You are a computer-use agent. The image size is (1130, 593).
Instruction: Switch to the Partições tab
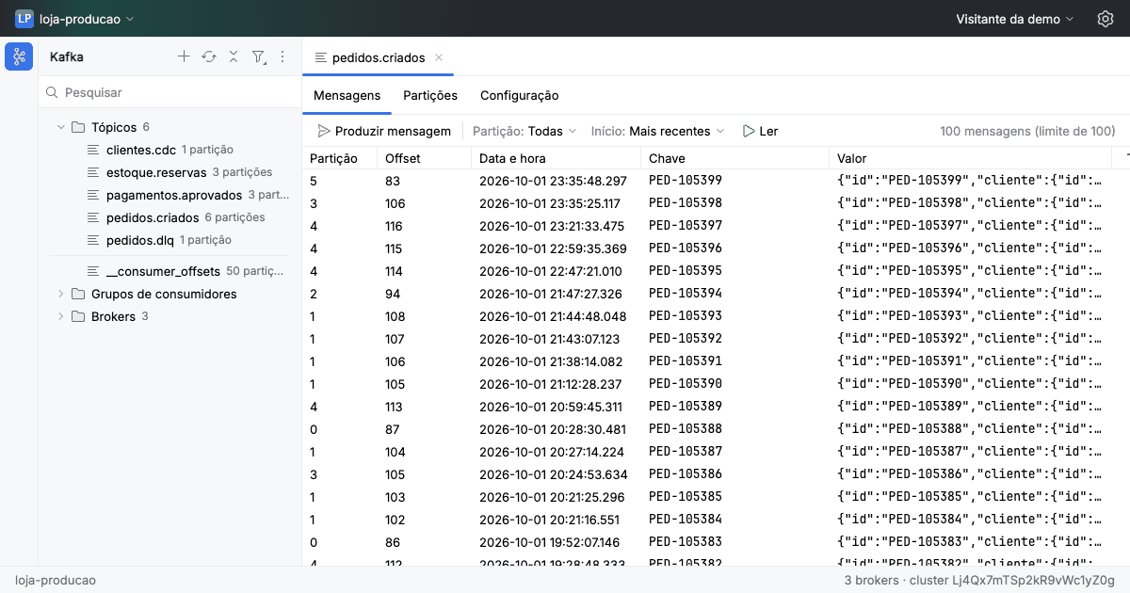click(430, 95)
